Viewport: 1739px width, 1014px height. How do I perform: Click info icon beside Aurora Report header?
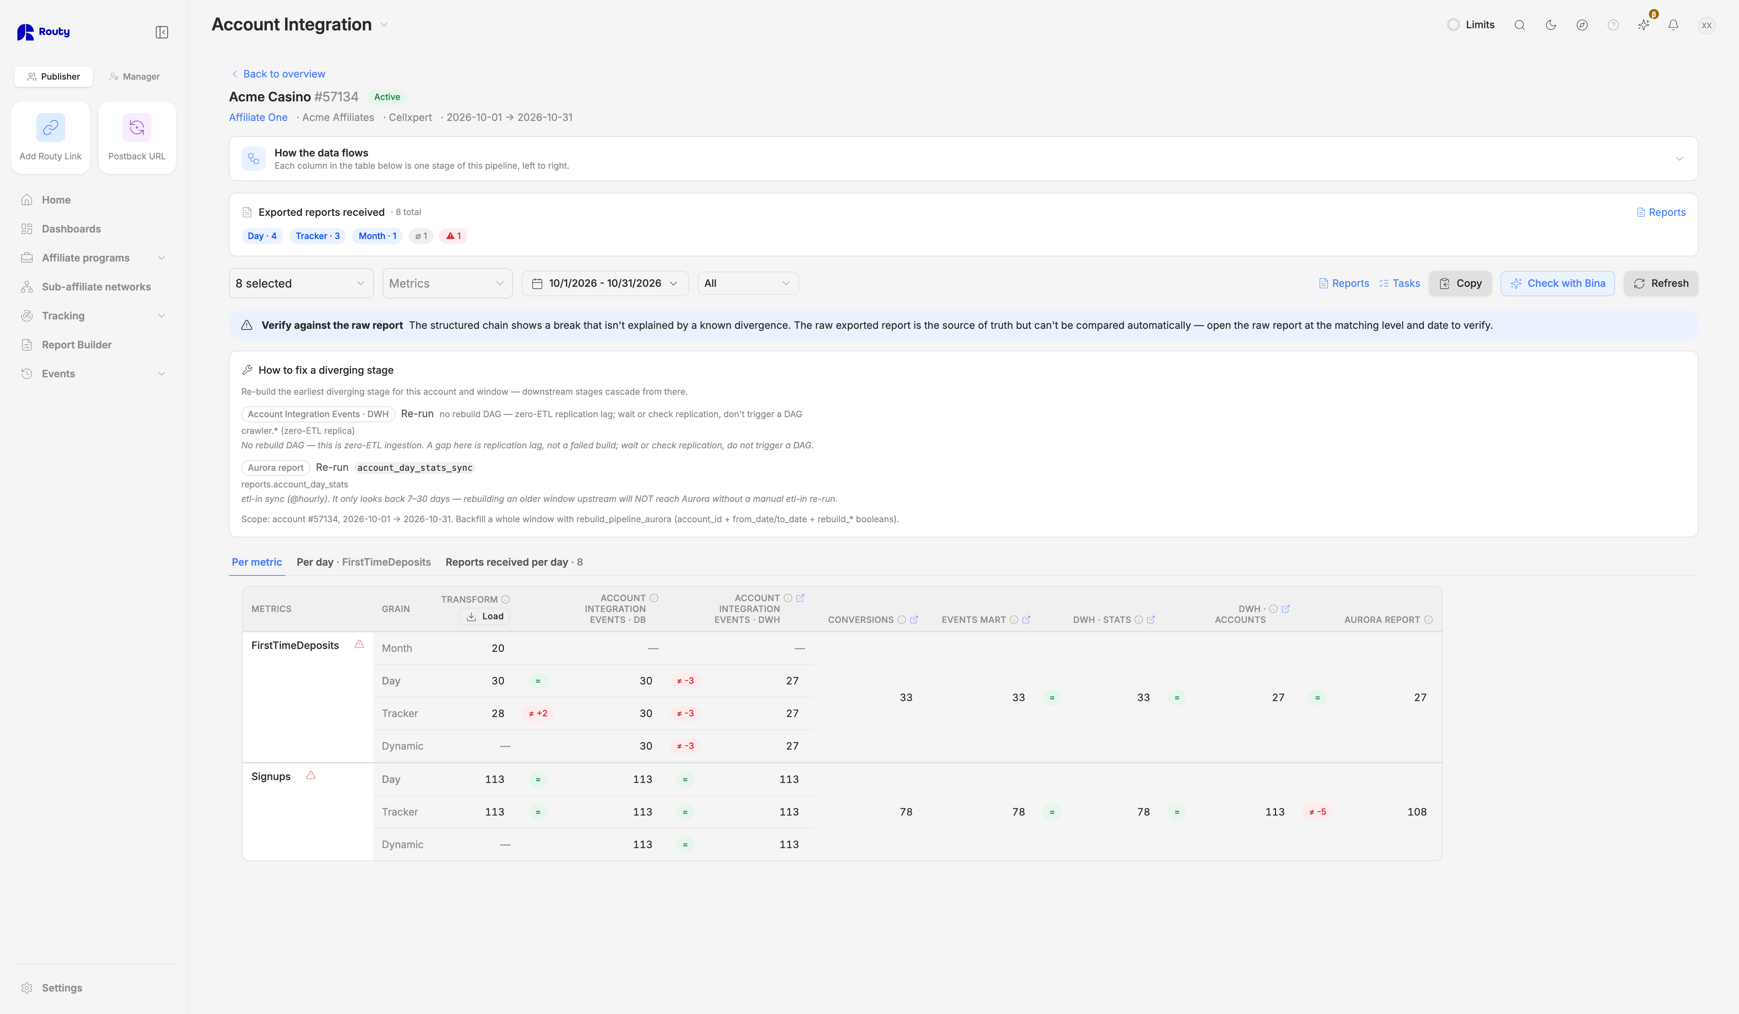tap(1429, 620)
